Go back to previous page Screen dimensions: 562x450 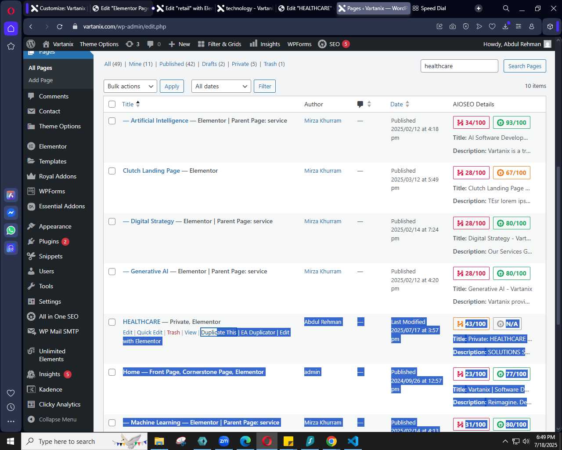click(31, 26)
